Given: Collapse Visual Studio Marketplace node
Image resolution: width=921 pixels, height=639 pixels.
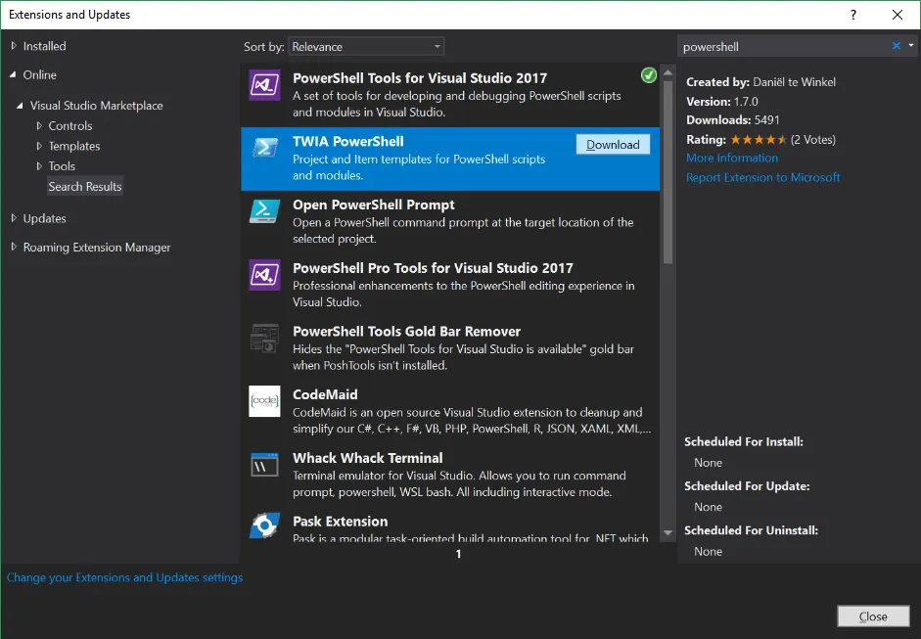Looking at the screenshot, I should point(20,106).
